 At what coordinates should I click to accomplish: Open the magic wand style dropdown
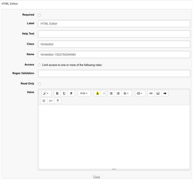(46, 93)
